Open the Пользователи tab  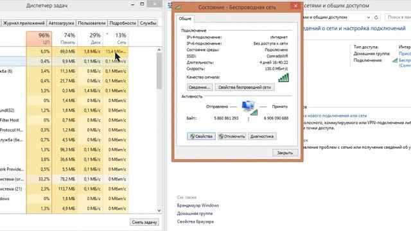point(91,23)
